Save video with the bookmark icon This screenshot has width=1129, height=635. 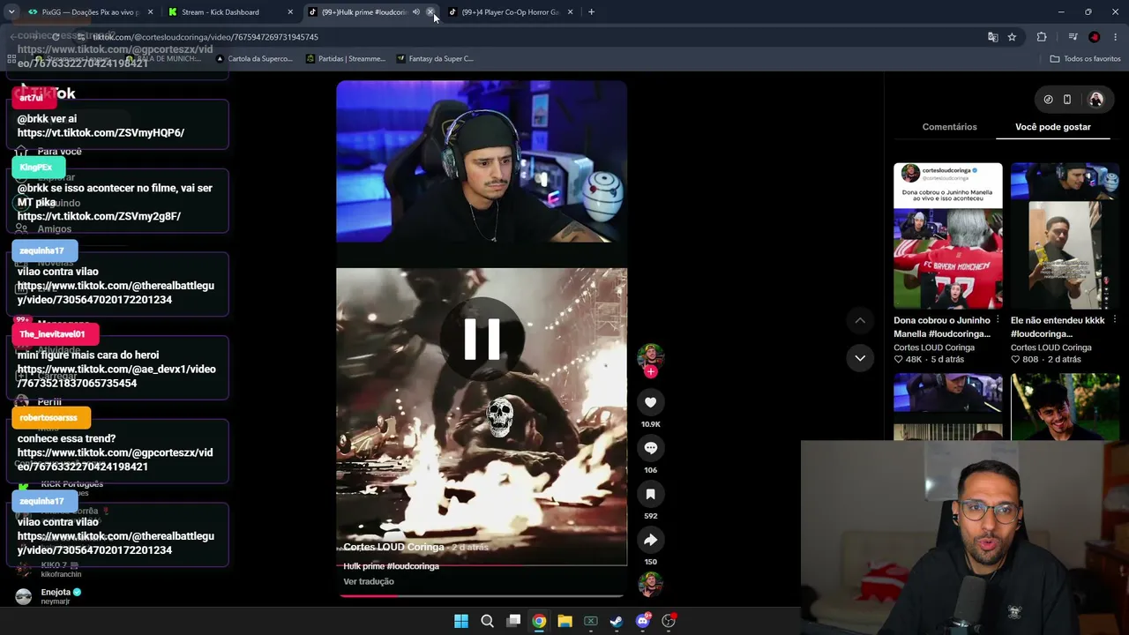(651, 494)
